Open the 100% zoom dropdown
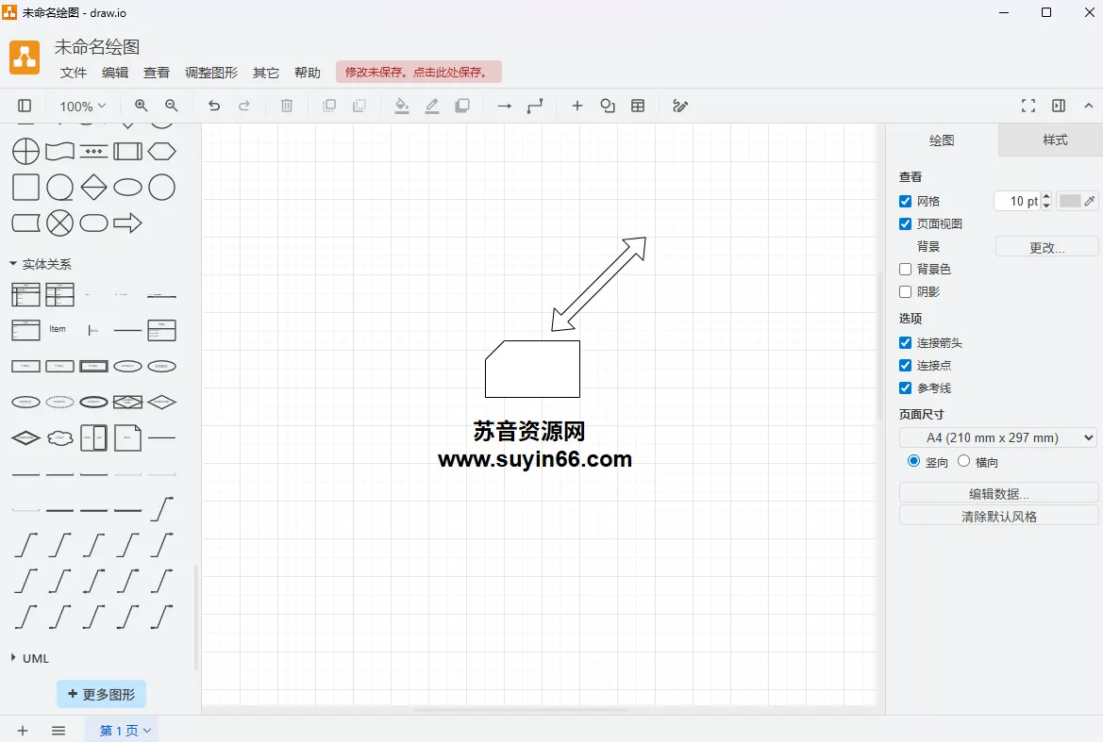This screenshot has width=1103, height=742. (x=81, y=106)
